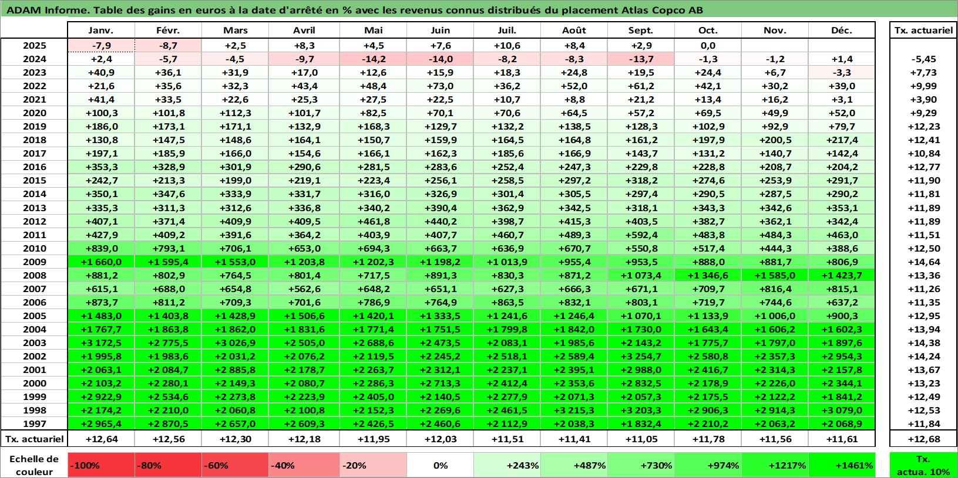This screenshot has width=958, height=478.
Task: Select the +1461% bright green scale cell
Action: coord(842,465)
